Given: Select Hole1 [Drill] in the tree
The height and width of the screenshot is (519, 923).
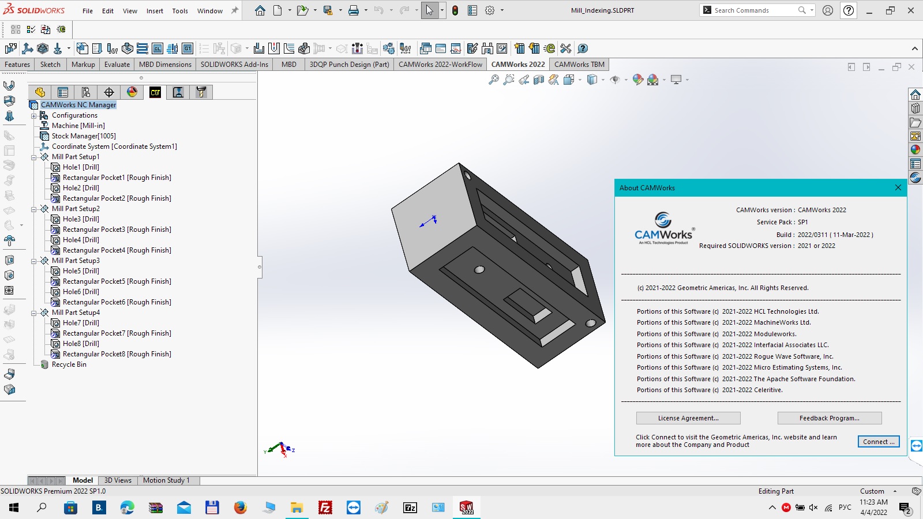Looking at the screenshot, I should coord(81,167).
